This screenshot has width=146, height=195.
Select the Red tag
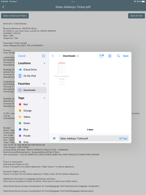click(32, 104)
